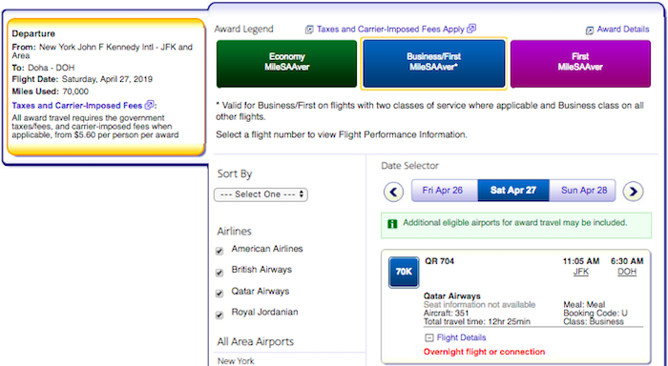Screen dimensions: 668x366
Task: Toggle the Royal Jordanian checkbox
Action: [x=219, y=315]
